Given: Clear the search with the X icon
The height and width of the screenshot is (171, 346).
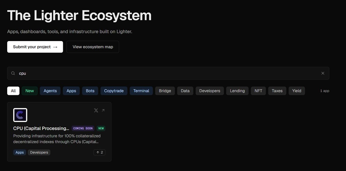Looking at the screenshot, I should pyautogui.click(x=323, y=73).
